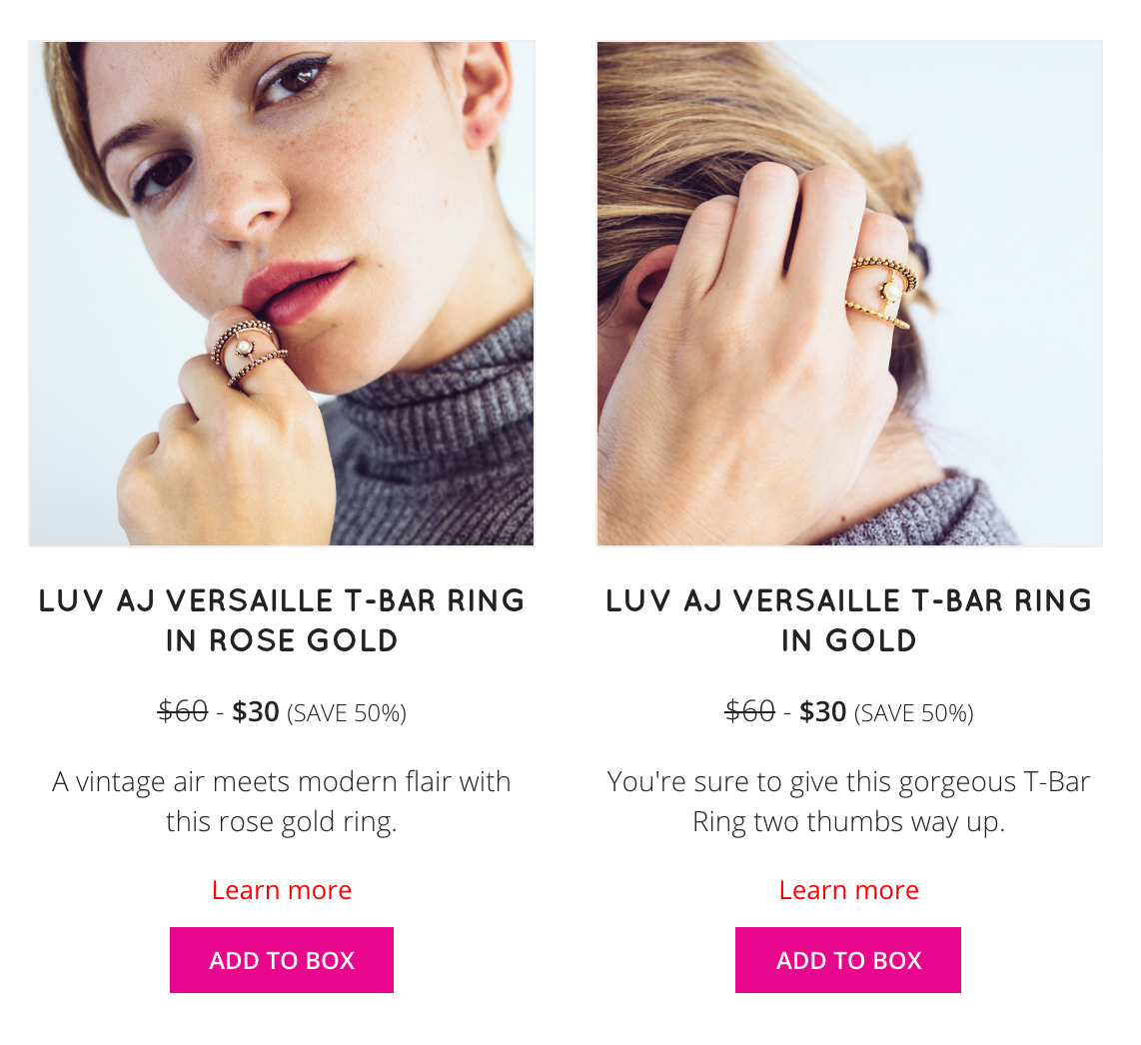
Task: Click the 'two thumbs way up' description
Action: click(848, 801)
